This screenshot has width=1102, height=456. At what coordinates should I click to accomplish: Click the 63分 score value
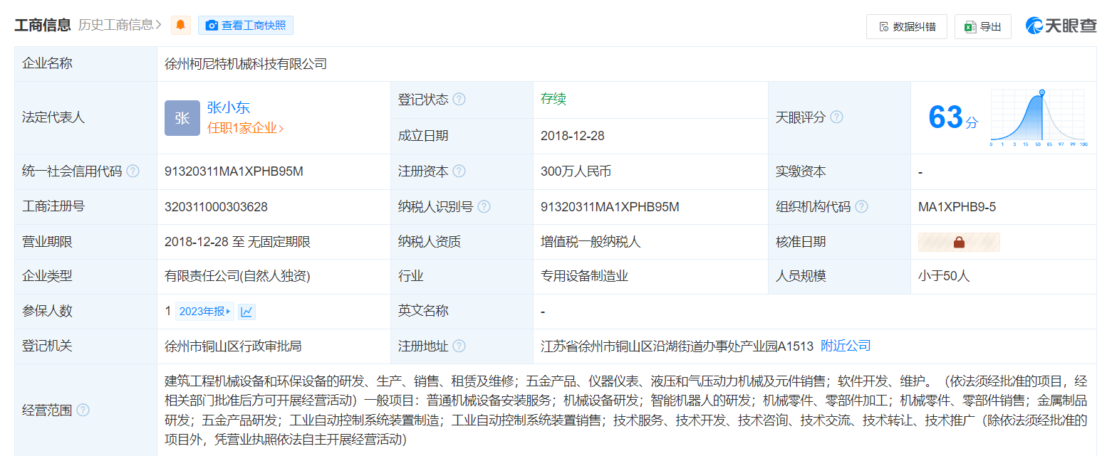pos(953,117)
